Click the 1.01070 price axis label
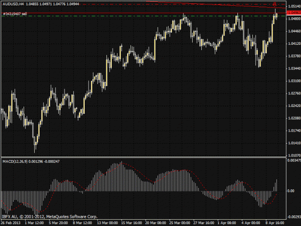Screen dimensions: 301x226 (294, 155)
